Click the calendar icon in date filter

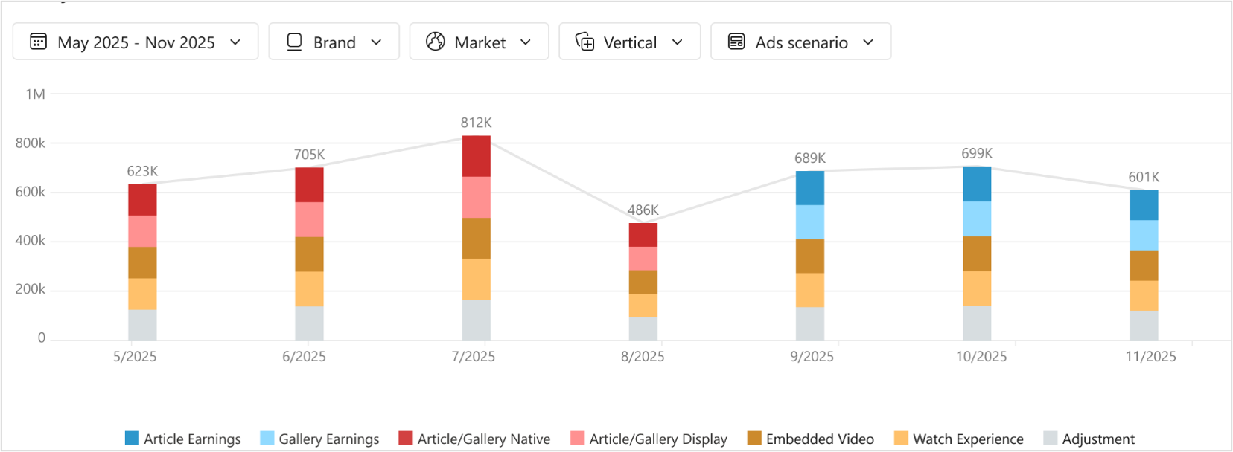click(x=38, y=42)
